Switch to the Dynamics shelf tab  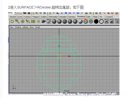pos(72,17)
